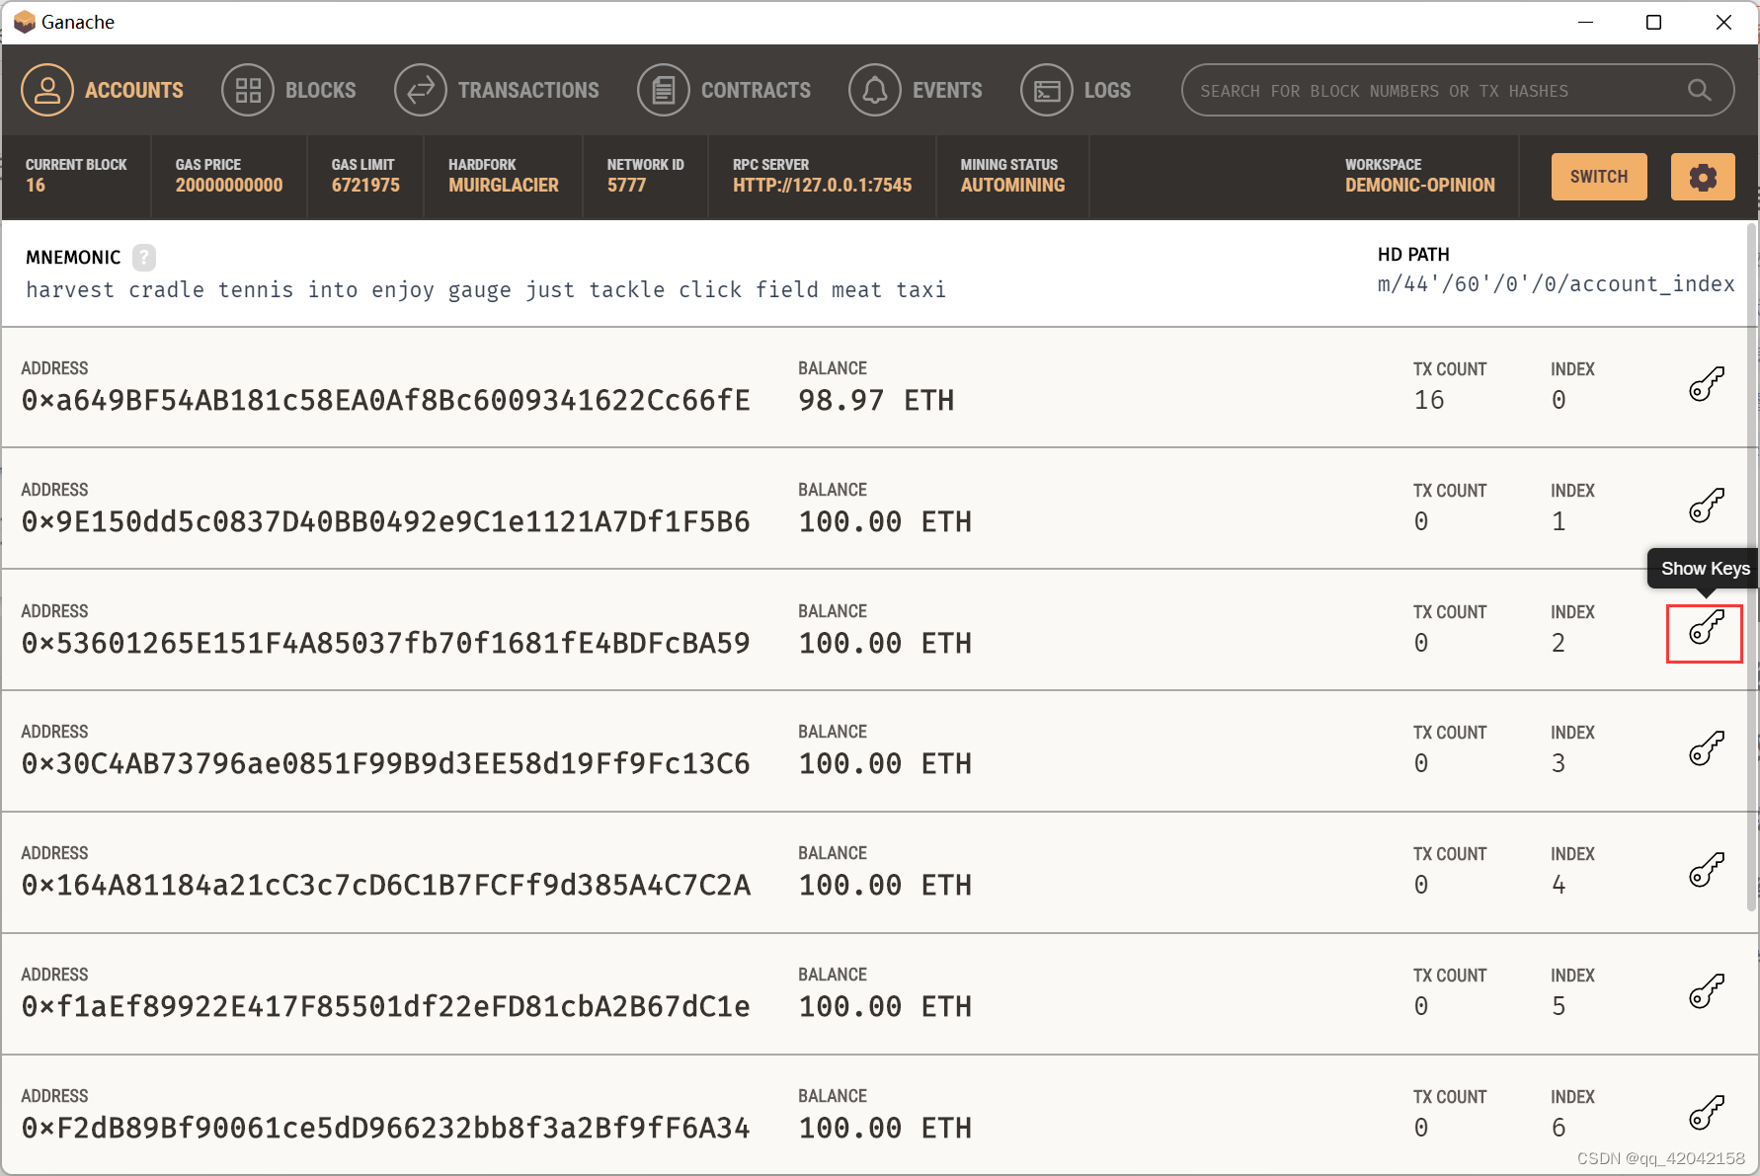
Task: Click the vertical scrollbar of accounts list
Action: (x=1752, y=568)
